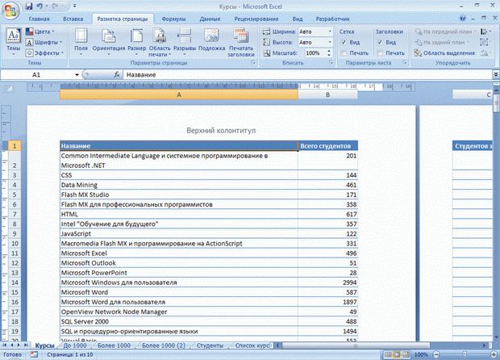Screen dimensions: 500x360
Task: Set sheet Background (Подложка)
Action: point(211,40)
